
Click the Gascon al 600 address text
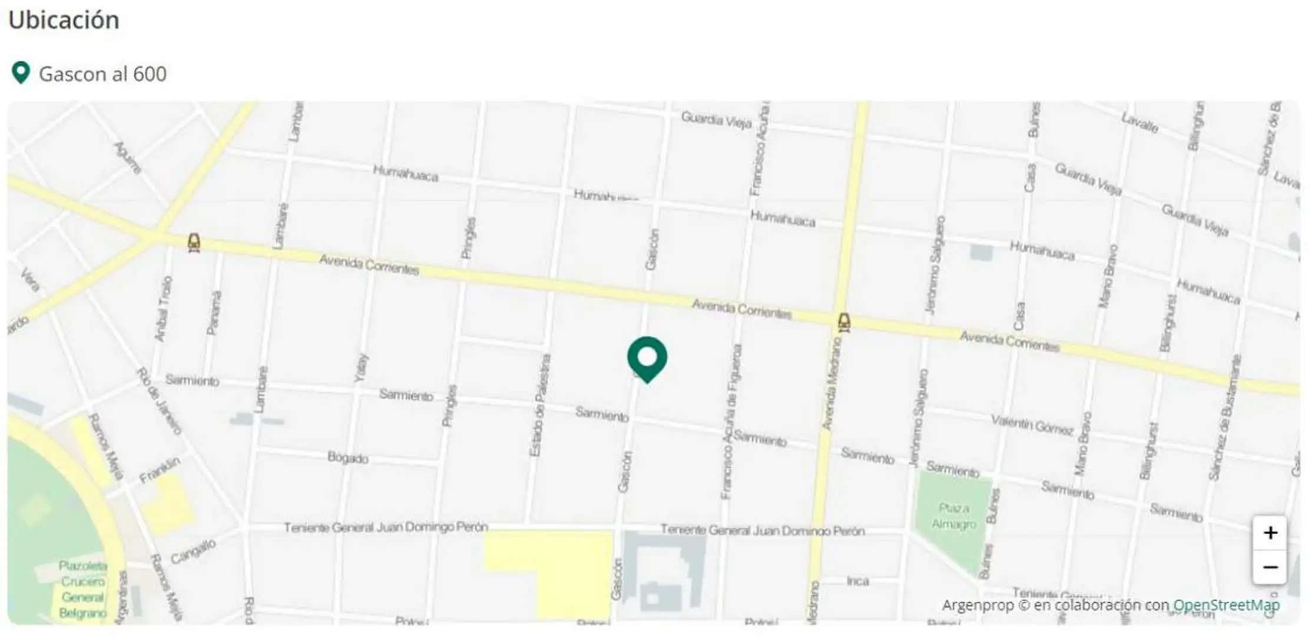[102, 74]
